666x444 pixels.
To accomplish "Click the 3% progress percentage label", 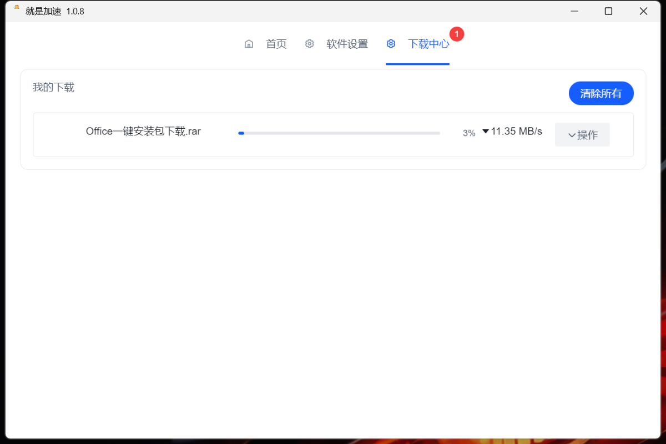I will coord(468,133).
